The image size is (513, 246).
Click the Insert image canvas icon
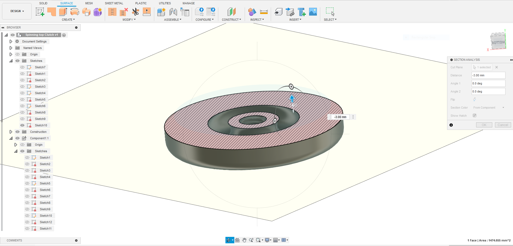pyautogui.click(x=313, y=12)
